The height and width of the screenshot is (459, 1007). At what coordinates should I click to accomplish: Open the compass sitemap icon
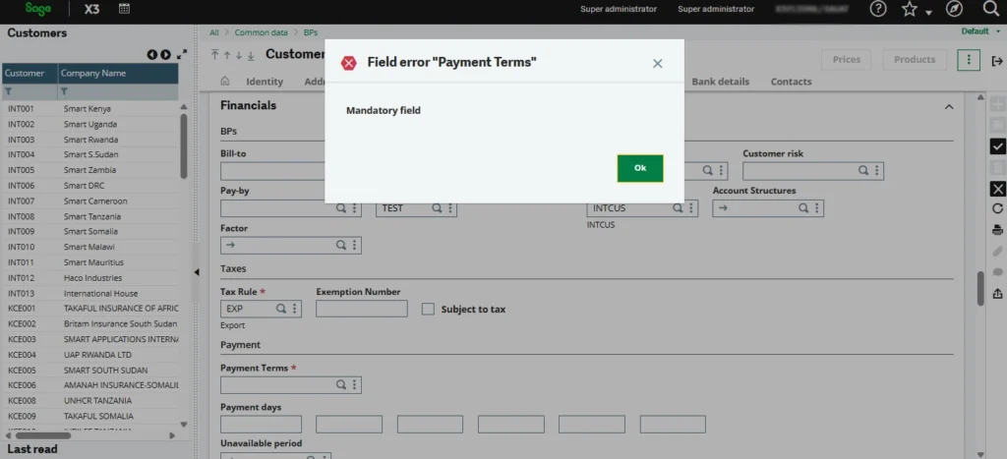pos(954,8)
